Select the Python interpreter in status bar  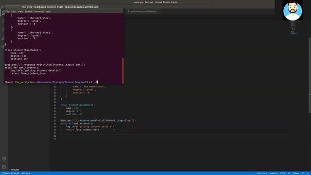click(11, 173)
